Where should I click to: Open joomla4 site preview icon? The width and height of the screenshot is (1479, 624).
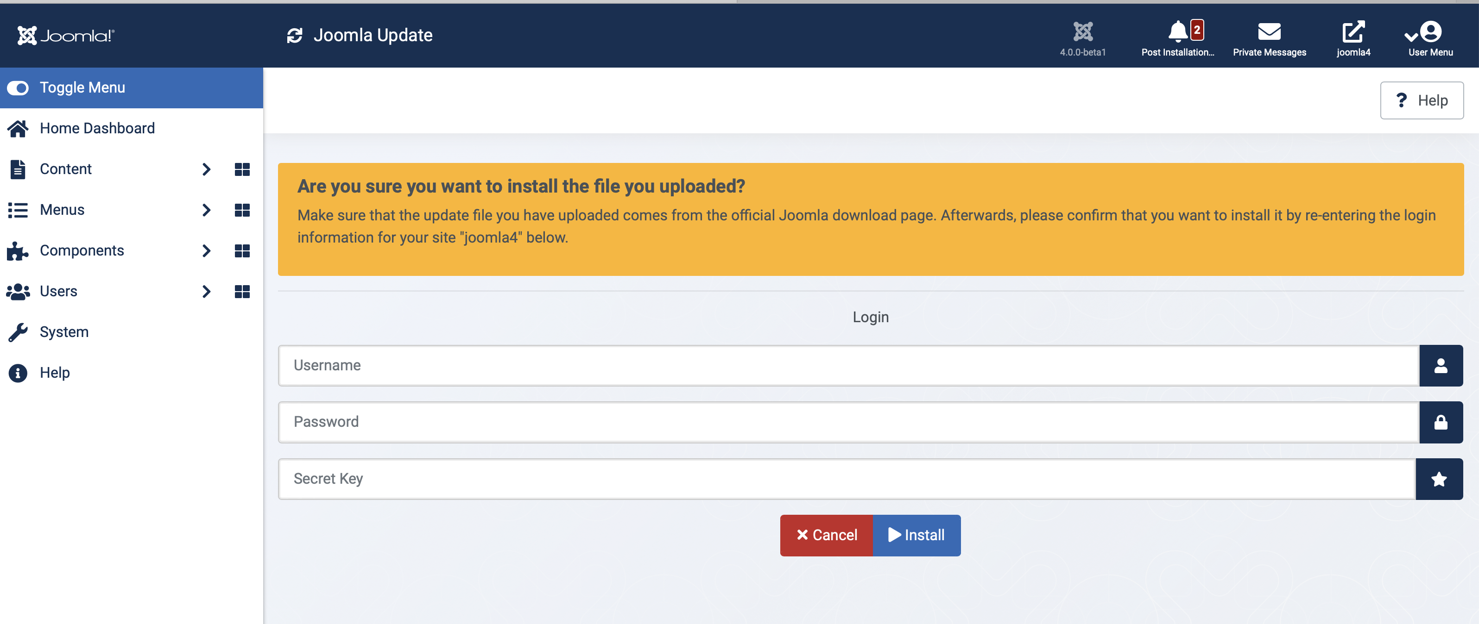pyautogui.click(x=1353, y=31)
